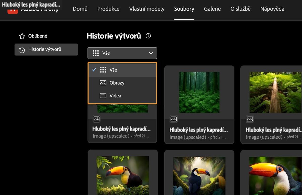Select the checked Vše option in dropdown list
Screen dimensions: 302x195
[x=113, y=70]
